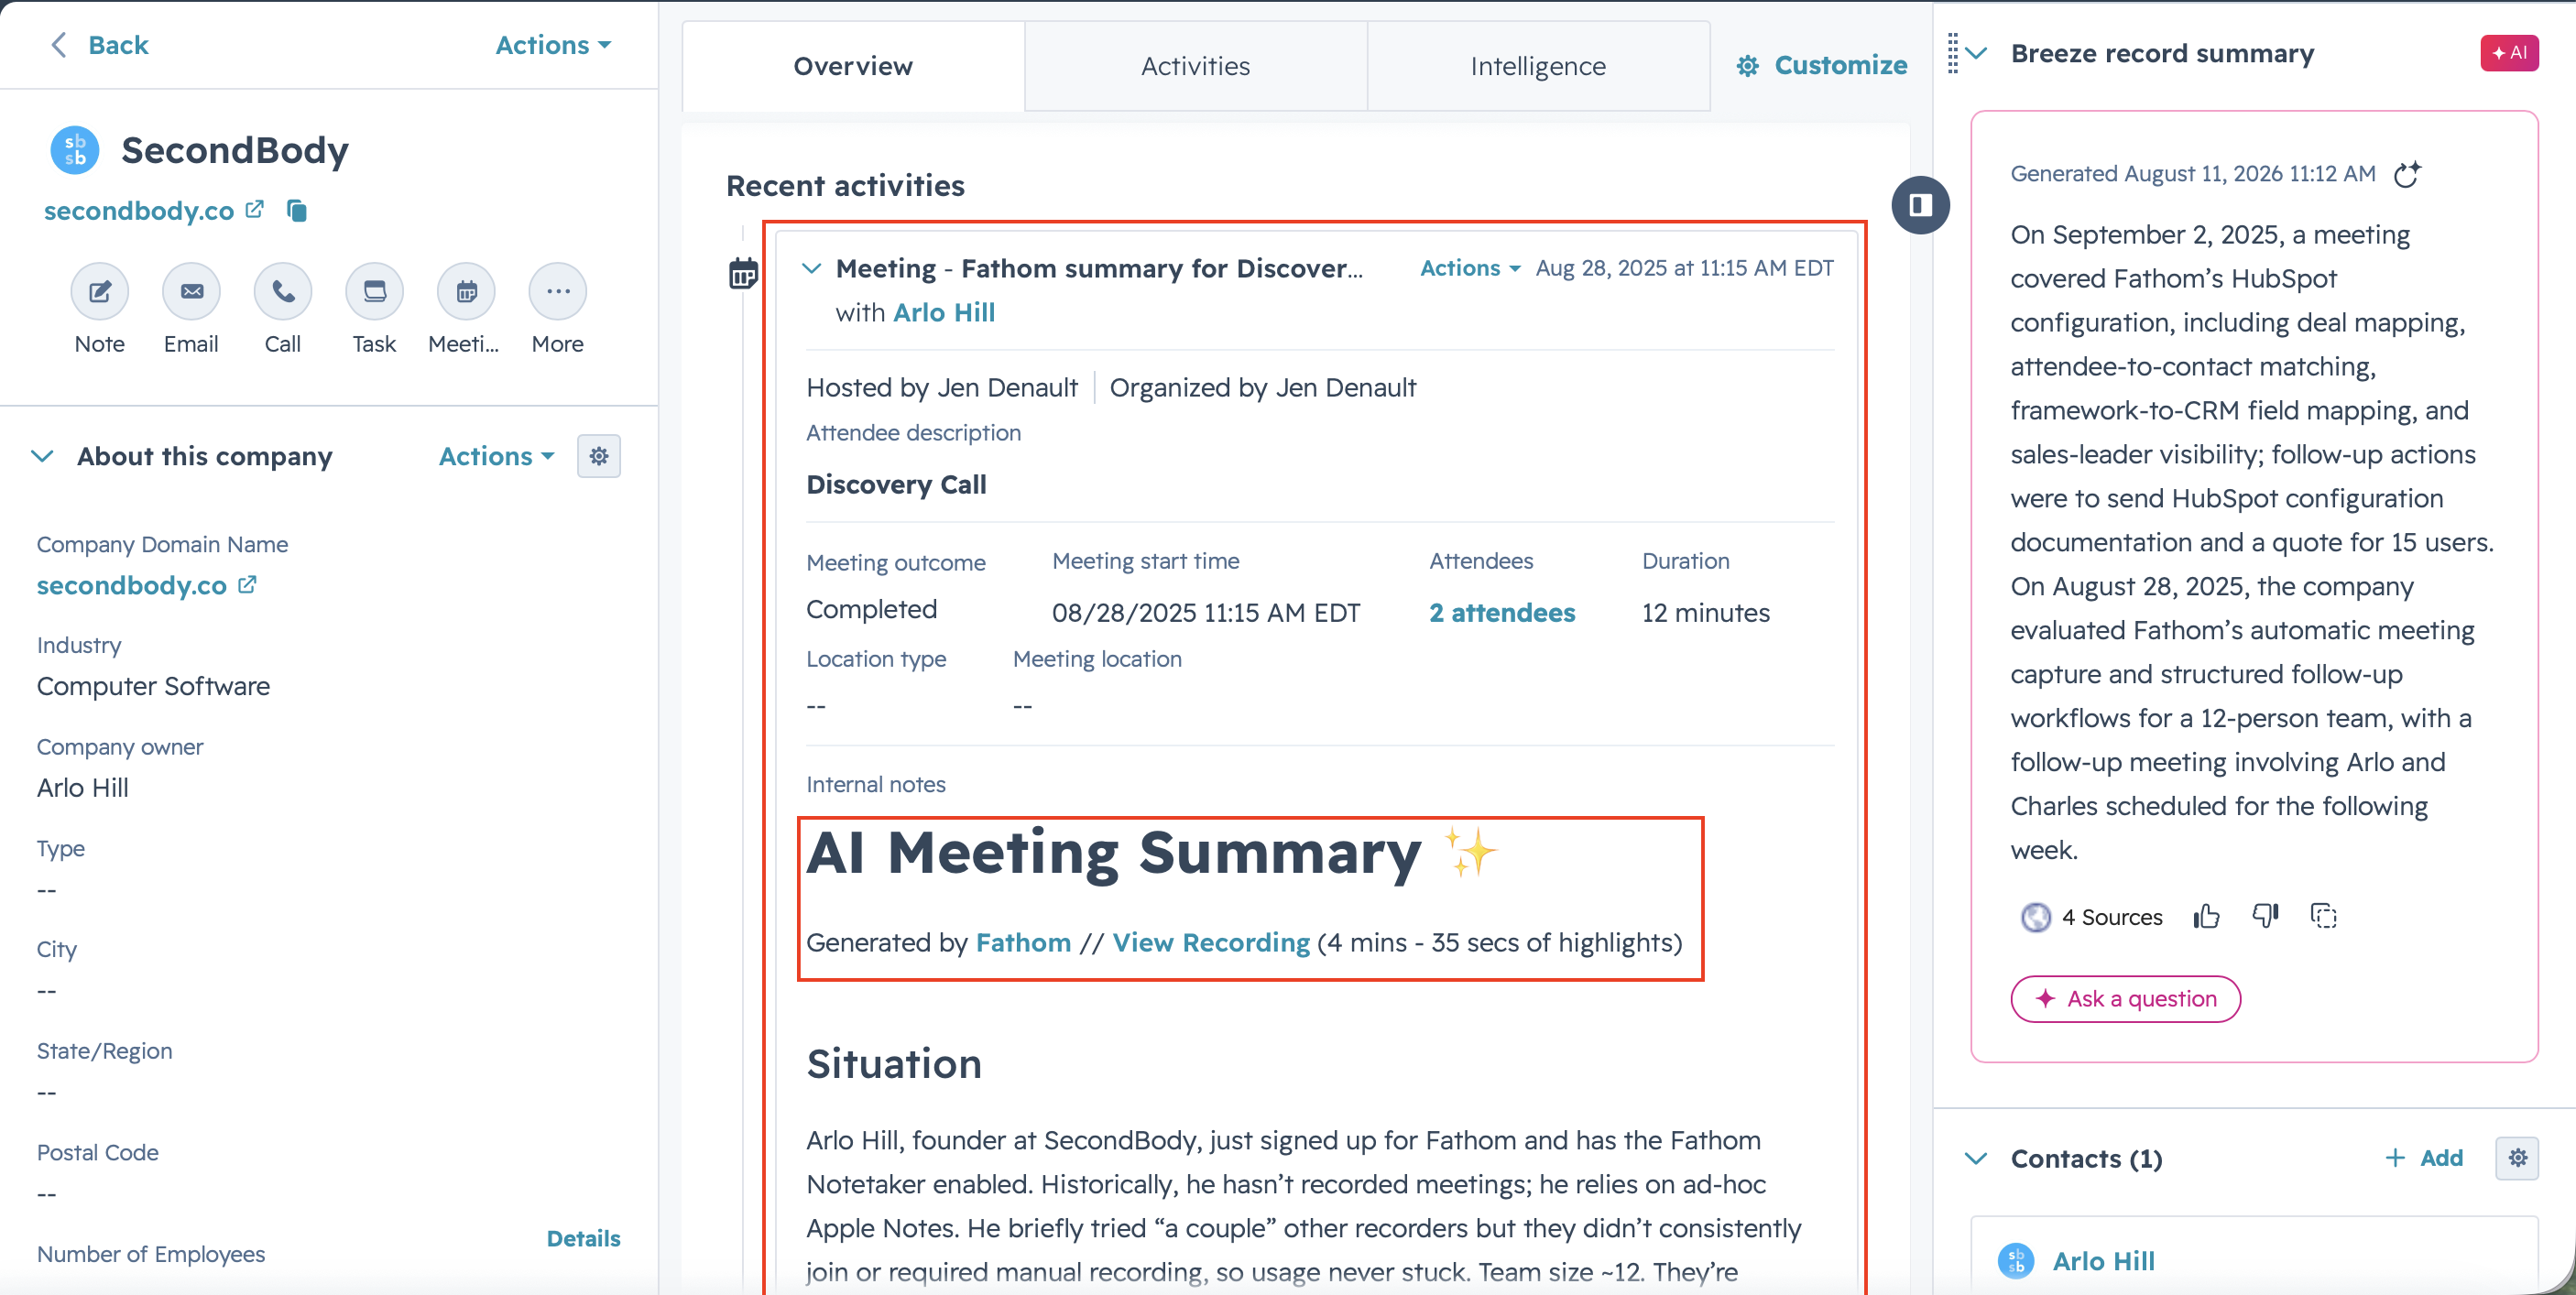Open the Fathom link in meeting summary
The width and height of the screenshot is (2576, 1295).
pyautogui.click(x=1023, y=943)
